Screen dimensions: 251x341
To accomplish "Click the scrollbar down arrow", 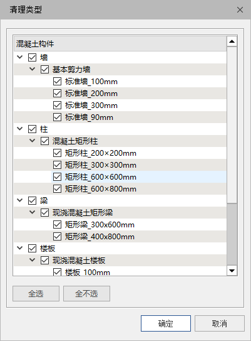I will tap(232, 271).
